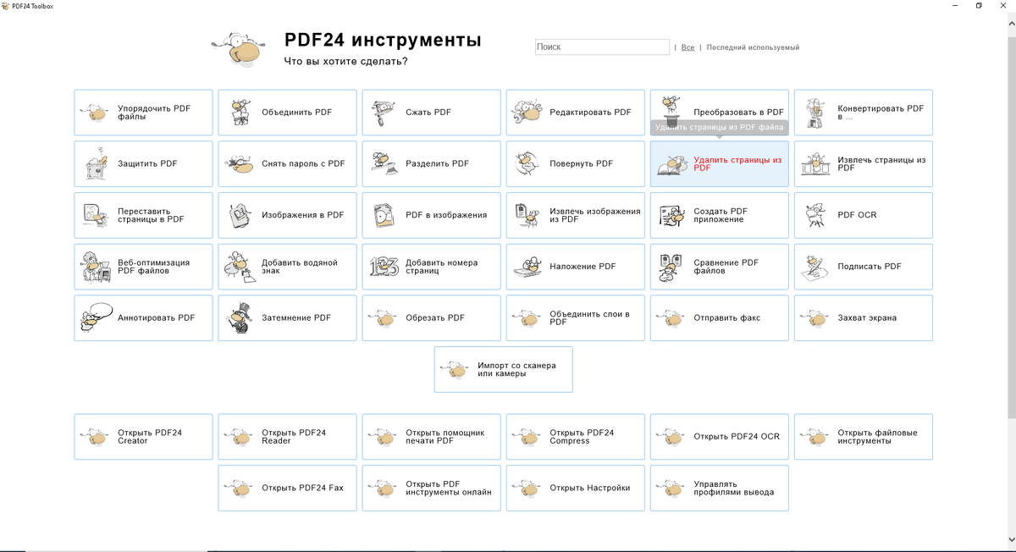Launch the PDF OCR tool
This screenshot has height=552, width=1016.
click(x=863, y=215)
